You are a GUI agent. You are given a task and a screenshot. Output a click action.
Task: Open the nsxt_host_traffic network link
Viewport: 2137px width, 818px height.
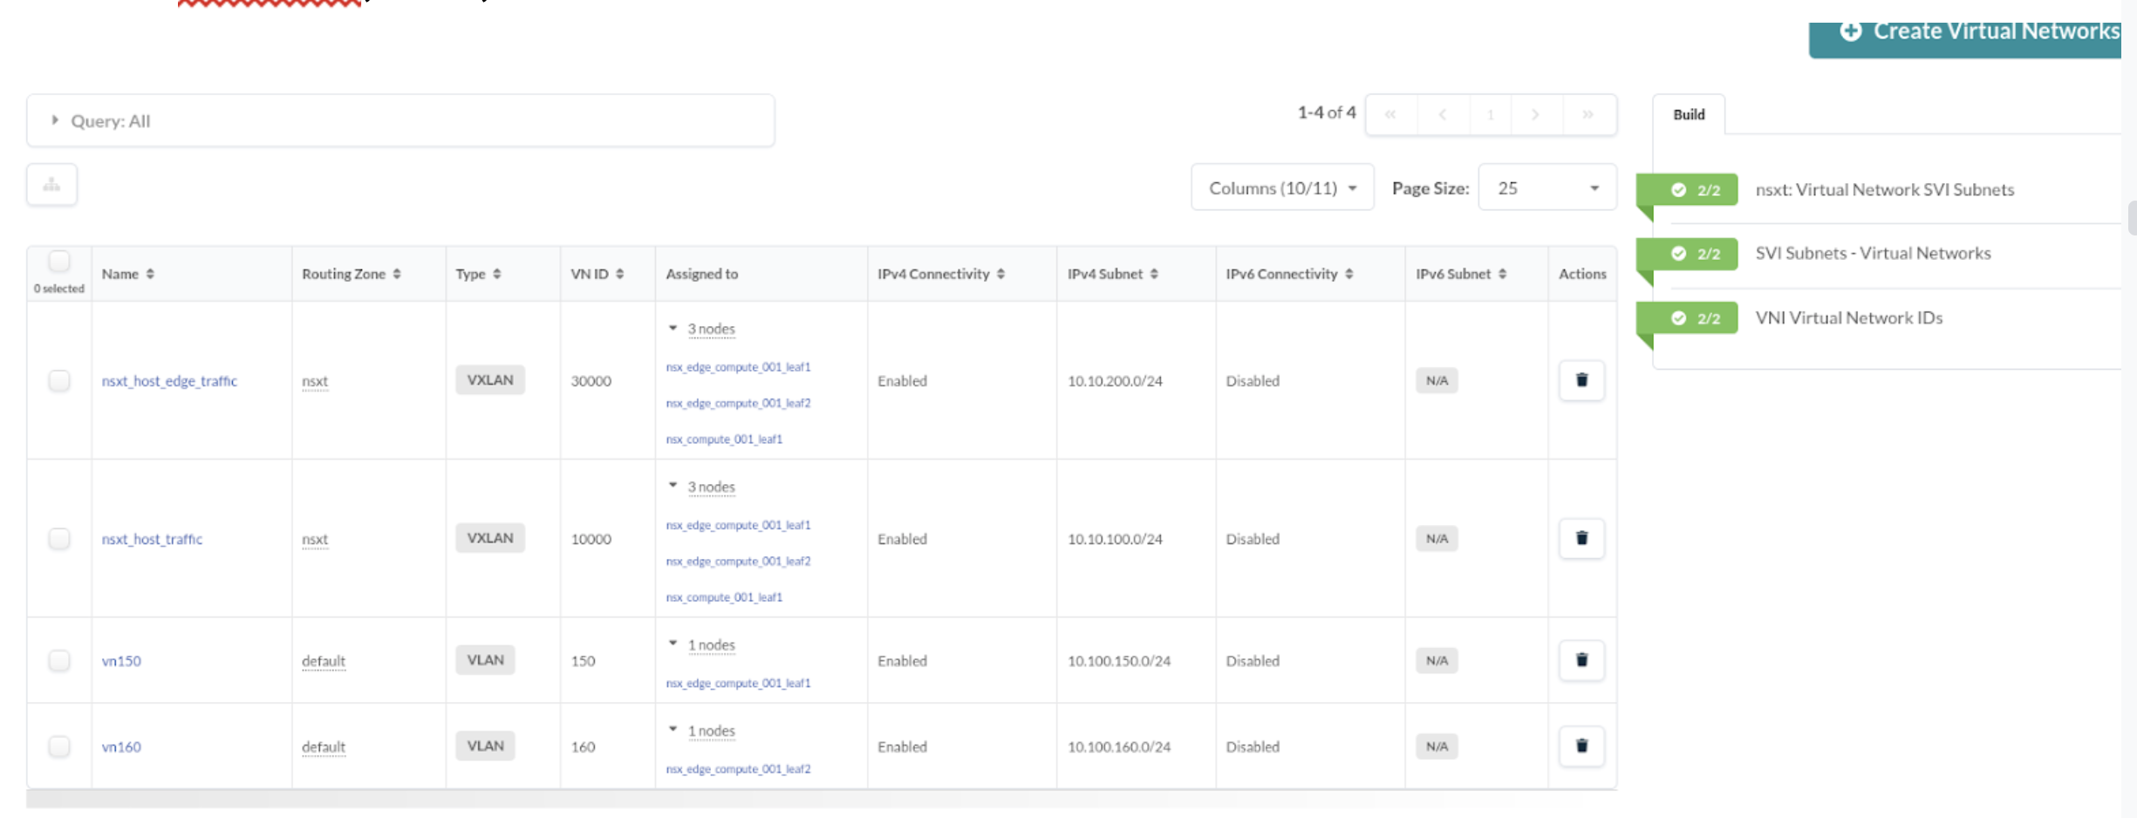pyautogui.click(x=152, y=539)
